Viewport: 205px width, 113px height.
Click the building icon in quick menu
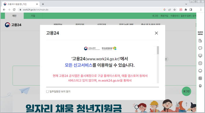(x=200, y=41)
